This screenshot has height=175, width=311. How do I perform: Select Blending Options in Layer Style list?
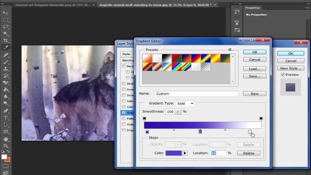tap(127, 60)
